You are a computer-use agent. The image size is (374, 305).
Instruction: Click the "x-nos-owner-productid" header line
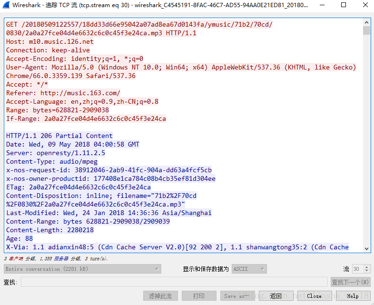(111, 178)
